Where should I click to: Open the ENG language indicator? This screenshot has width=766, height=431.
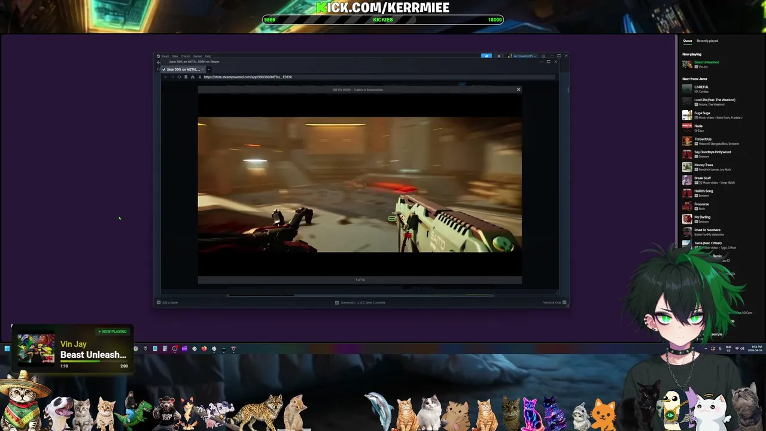tap(728, 348)
